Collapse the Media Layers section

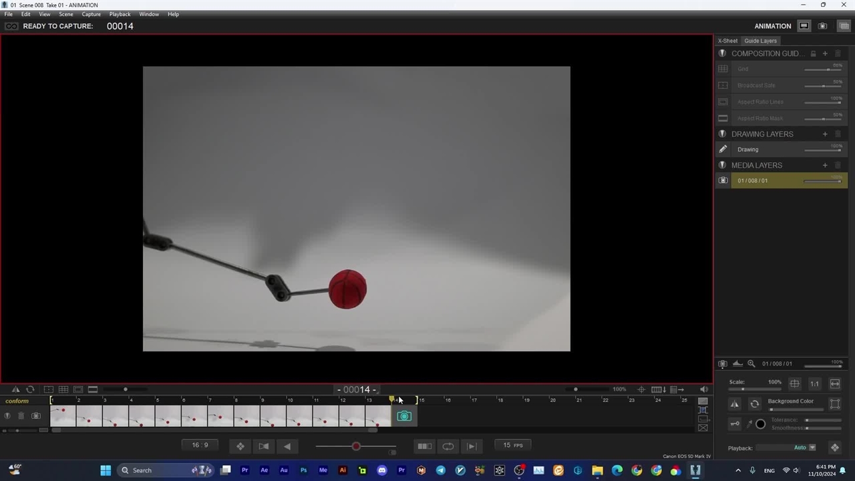722,165
